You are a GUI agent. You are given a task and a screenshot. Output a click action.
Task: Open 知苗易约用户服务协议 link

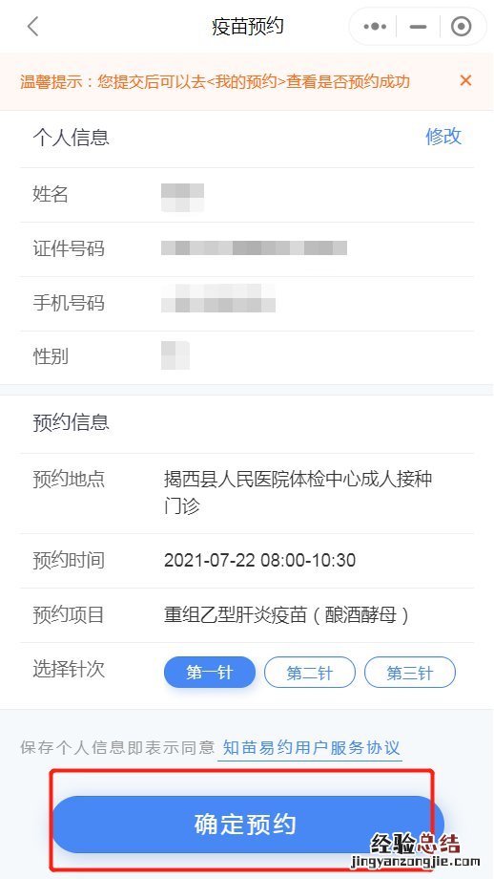311,747
